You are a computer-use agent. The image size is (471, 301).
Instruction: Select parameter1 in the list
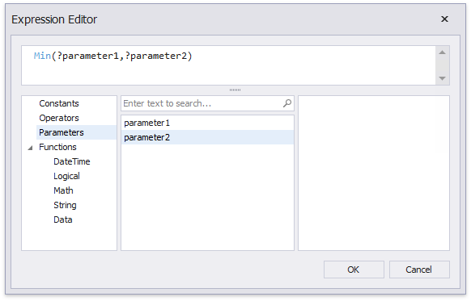pyautogui.click(x=207, y=123)
